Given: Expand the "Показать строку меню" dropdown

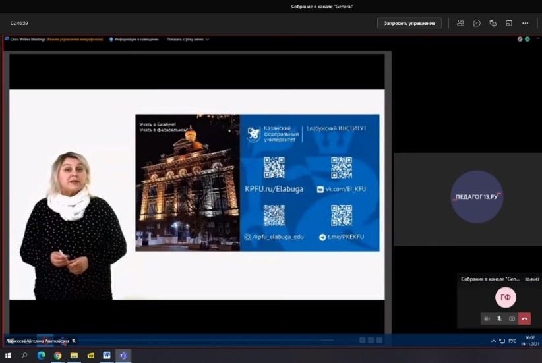Looking at the screenshot, I should pos(188,39).
